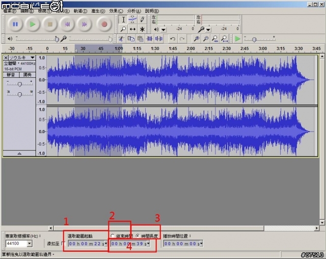The height and width of the screenshot is (259, 326).
Task: Skip to start of the track
Action: pyautogui.click(x=67, y=24)
